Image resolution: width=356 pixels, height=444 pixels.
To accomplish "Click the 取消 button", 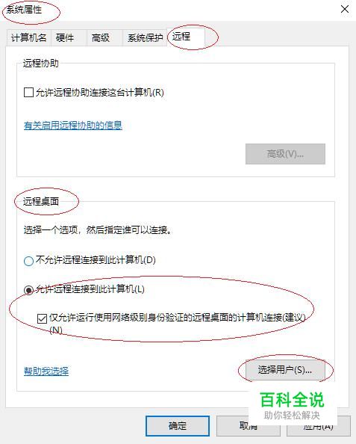I will [x=249, y=426].
